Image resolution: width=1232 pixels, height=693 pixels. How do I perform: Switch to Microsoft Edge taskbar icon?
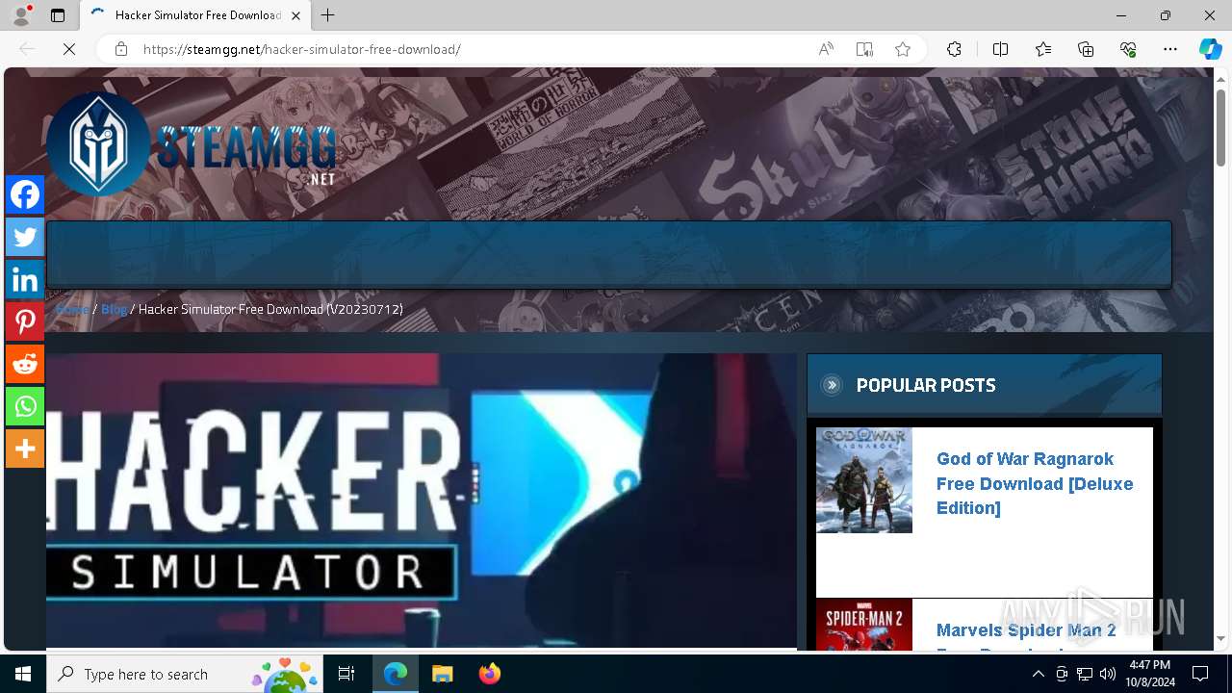(x=396, y=674)
